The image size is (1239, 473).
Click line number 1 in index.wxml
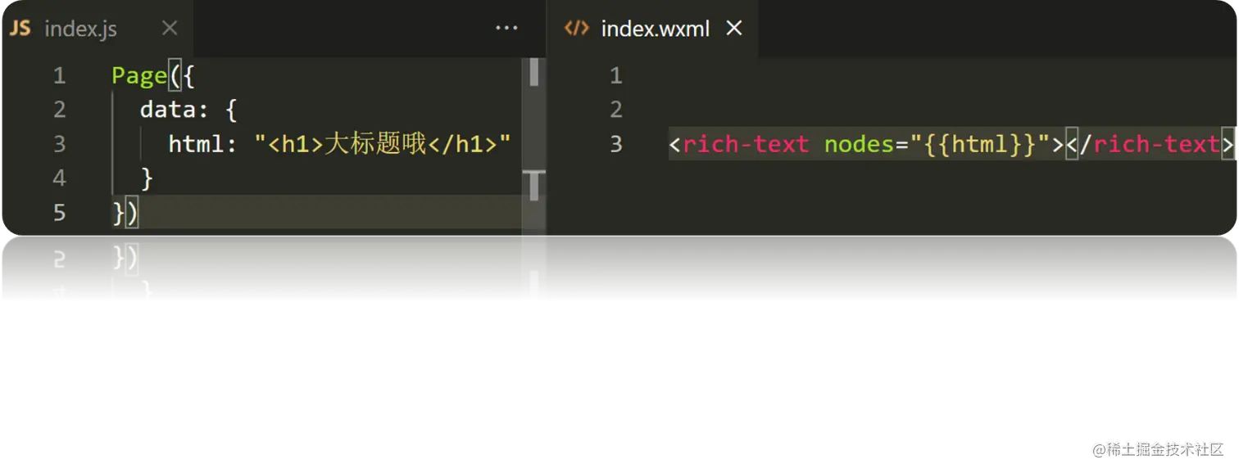616,76
